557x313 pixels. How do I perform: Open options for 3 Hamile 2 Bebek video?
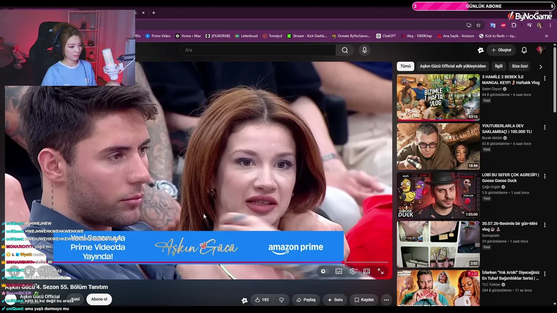click(544, 78)
